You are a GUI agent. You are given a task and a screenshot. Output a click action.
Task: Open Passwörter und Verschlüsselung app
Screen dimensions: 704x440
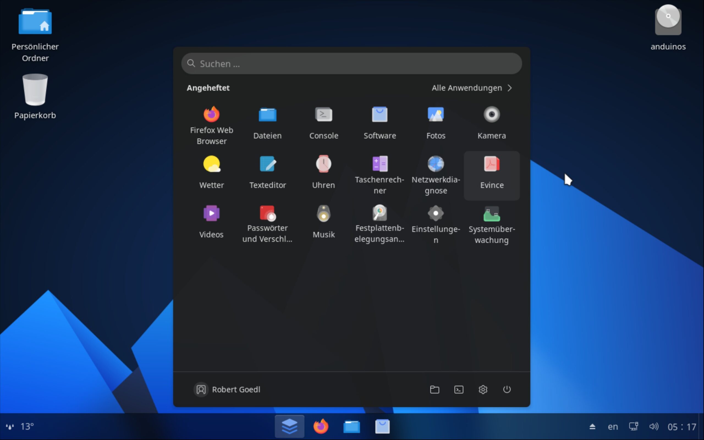coord(267,224)
